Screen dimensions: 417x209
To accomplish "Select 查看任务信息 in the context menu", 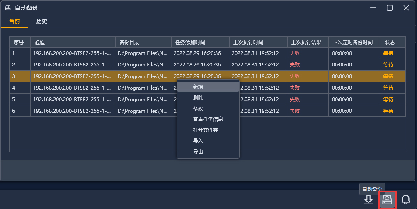I will coord(208,119).
